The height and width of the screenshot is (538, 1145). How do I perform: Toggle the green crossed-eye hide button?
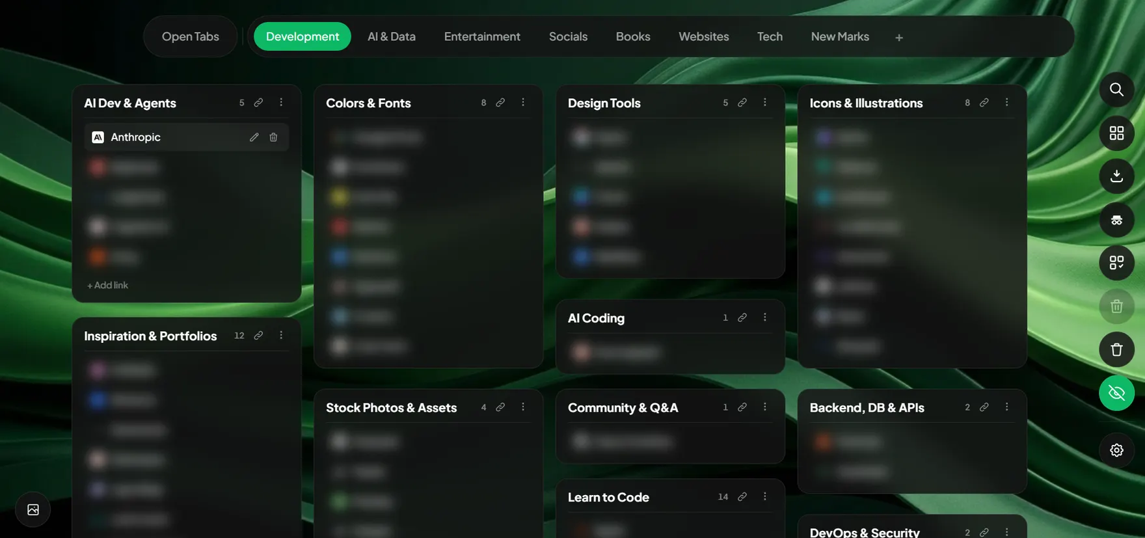(x=1116, y=393)
